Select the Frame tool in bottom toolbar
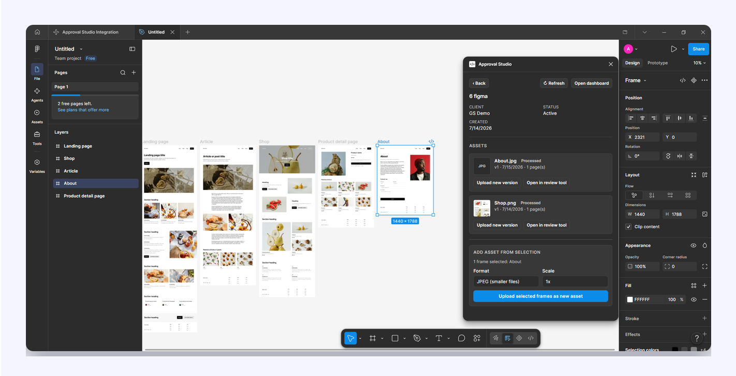Screen dimensions: 736x376 click(372, 338)
